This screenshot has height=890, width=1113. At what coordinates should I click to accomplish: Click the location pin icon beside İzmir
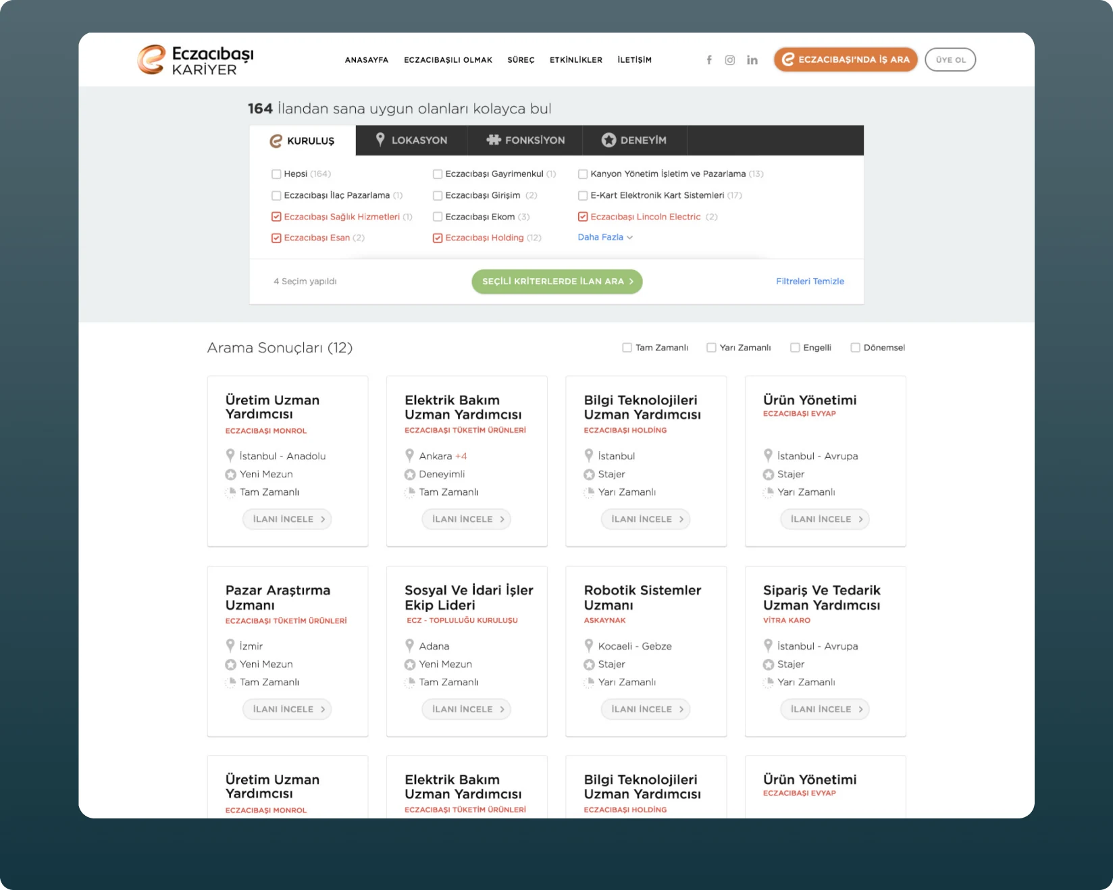pyautogui.click(x=230, y=646)
